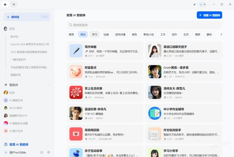Open the 豆包 assistant avatar
The width and height of the screenshot is (234, 157).
[5, 29]
